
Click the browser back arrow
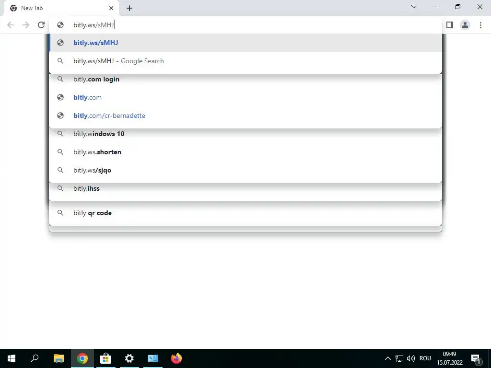[x=11, y=25]
